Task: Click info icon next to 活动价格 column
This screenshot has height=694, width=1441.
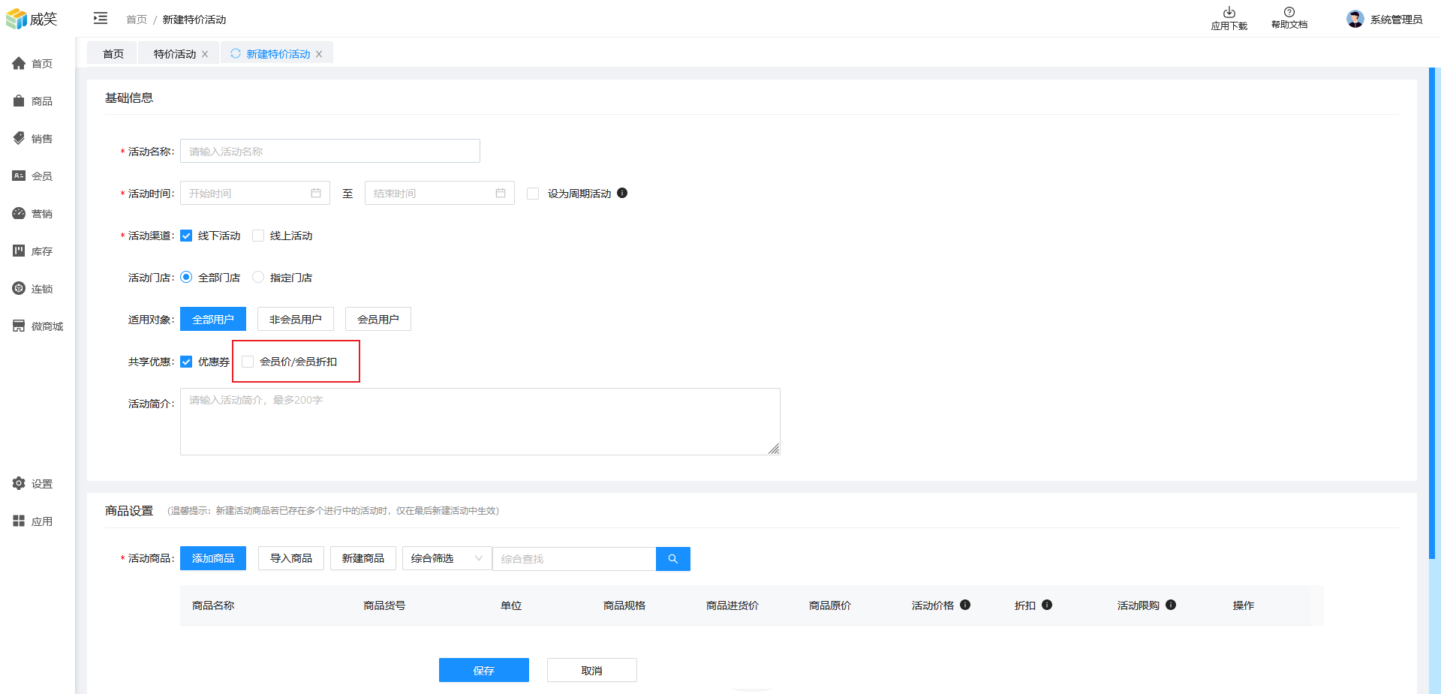Action: 965,605
